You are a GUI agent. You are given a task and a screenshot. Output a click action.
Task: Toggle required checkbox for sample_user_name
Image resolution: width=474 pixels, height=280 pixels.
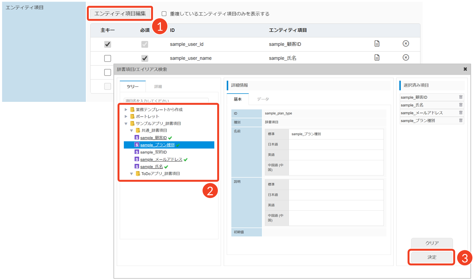pyautogui.click(x=145, y=58)
